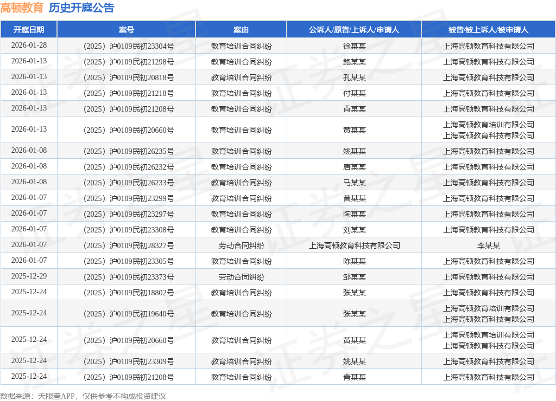Click the 案号 column header
Screen dimensions: 556x401
(x=126, y=30)
